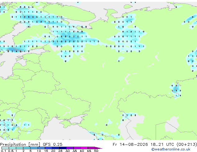The width and height of the screenshot is (197, 152).
Task: Click the legend value '15'
Action: [46, 151]
